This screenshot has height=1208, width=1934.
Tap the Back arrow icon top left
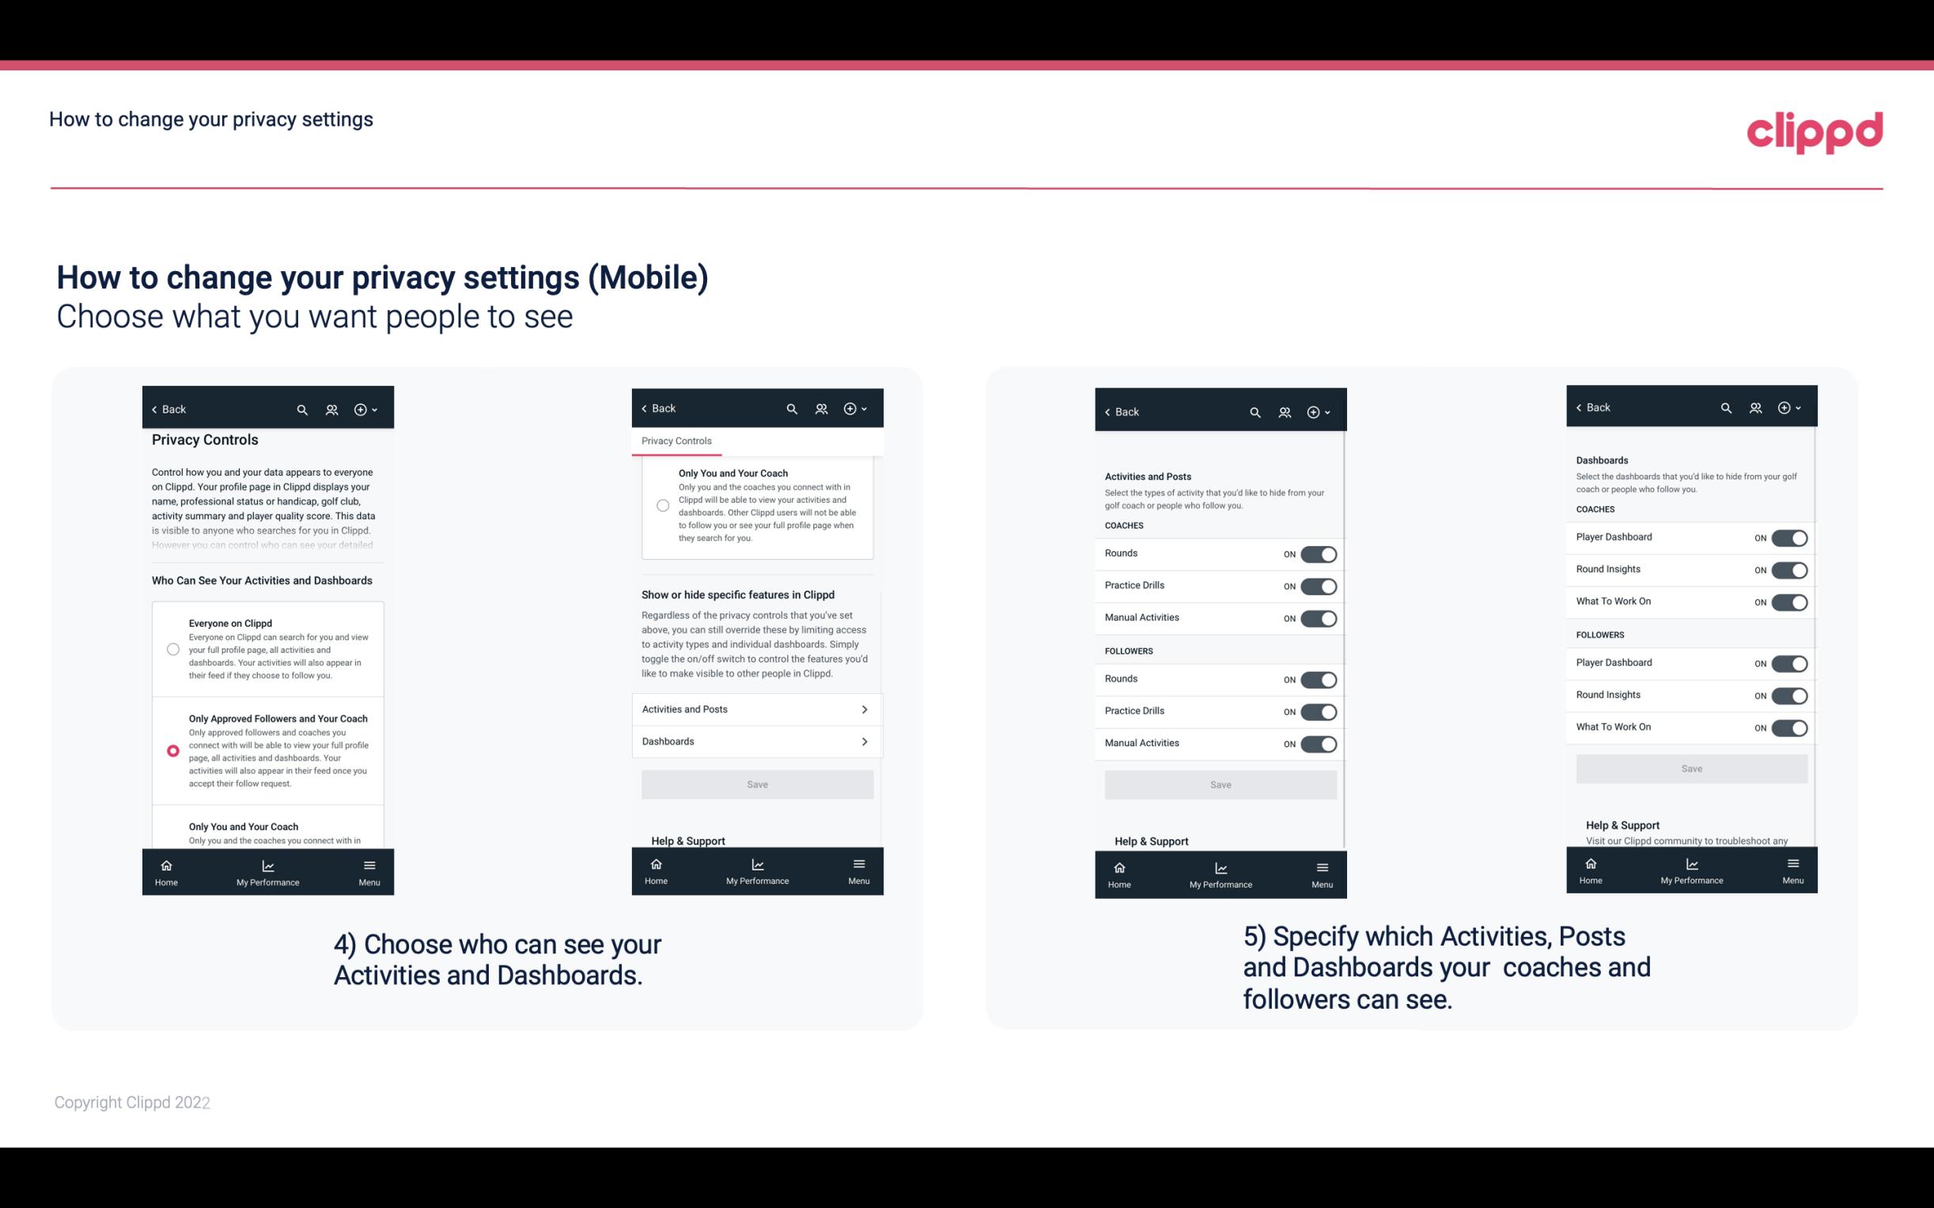[x=156, y=408]
